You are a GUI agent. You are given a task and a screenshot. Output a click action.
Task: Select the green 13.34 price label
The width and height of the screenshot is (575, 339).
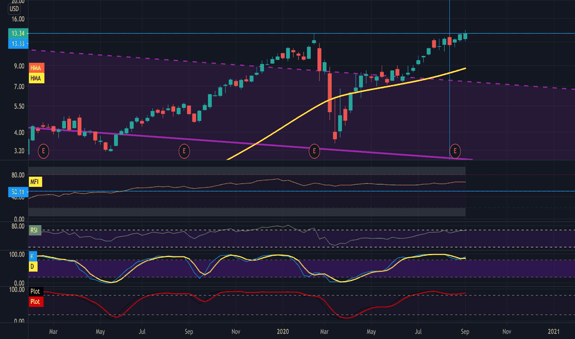click(x=18, y=34)
